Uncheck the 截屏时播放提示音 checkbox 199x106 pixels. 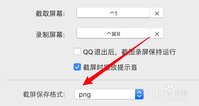pos(77,67)
